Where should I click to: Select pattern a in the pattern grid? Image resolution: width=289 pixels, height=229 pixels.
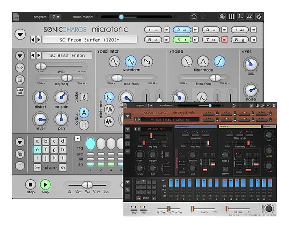(37, 141)
